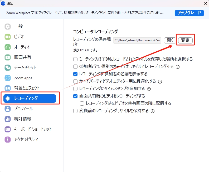
Task: Click the 背景とエフェクト icon
Action: [x=8, y=88]
